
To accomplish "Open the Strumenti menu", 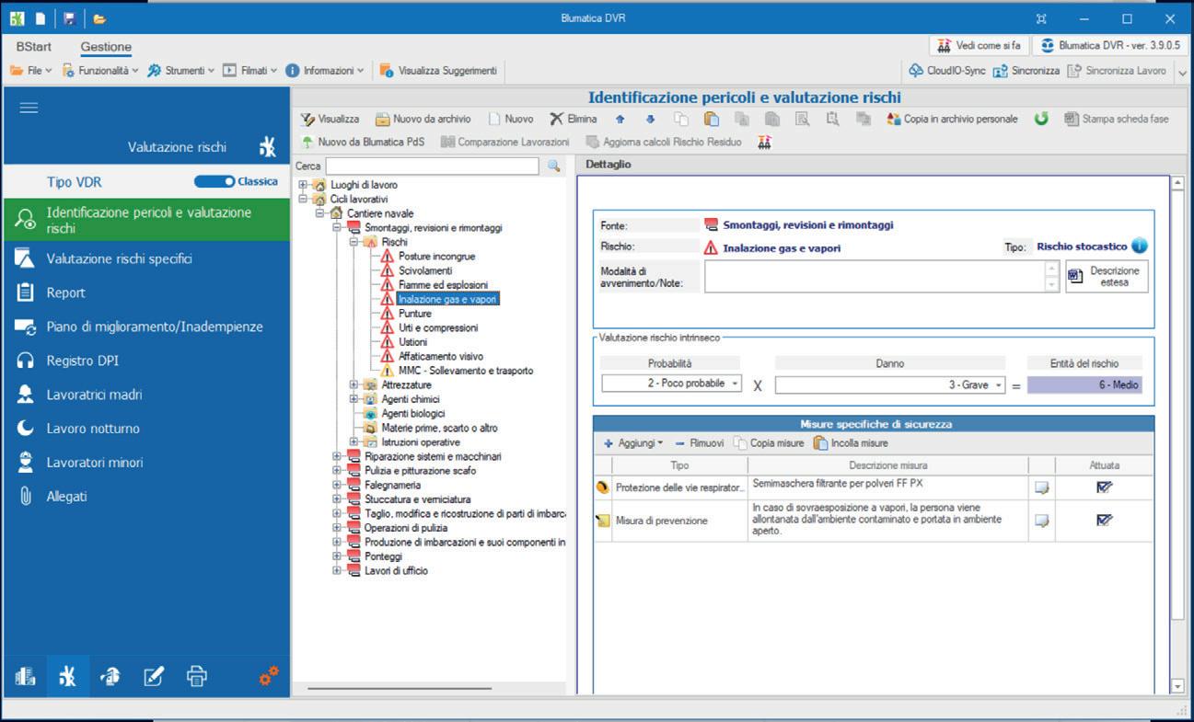I will tap(181, 70).
